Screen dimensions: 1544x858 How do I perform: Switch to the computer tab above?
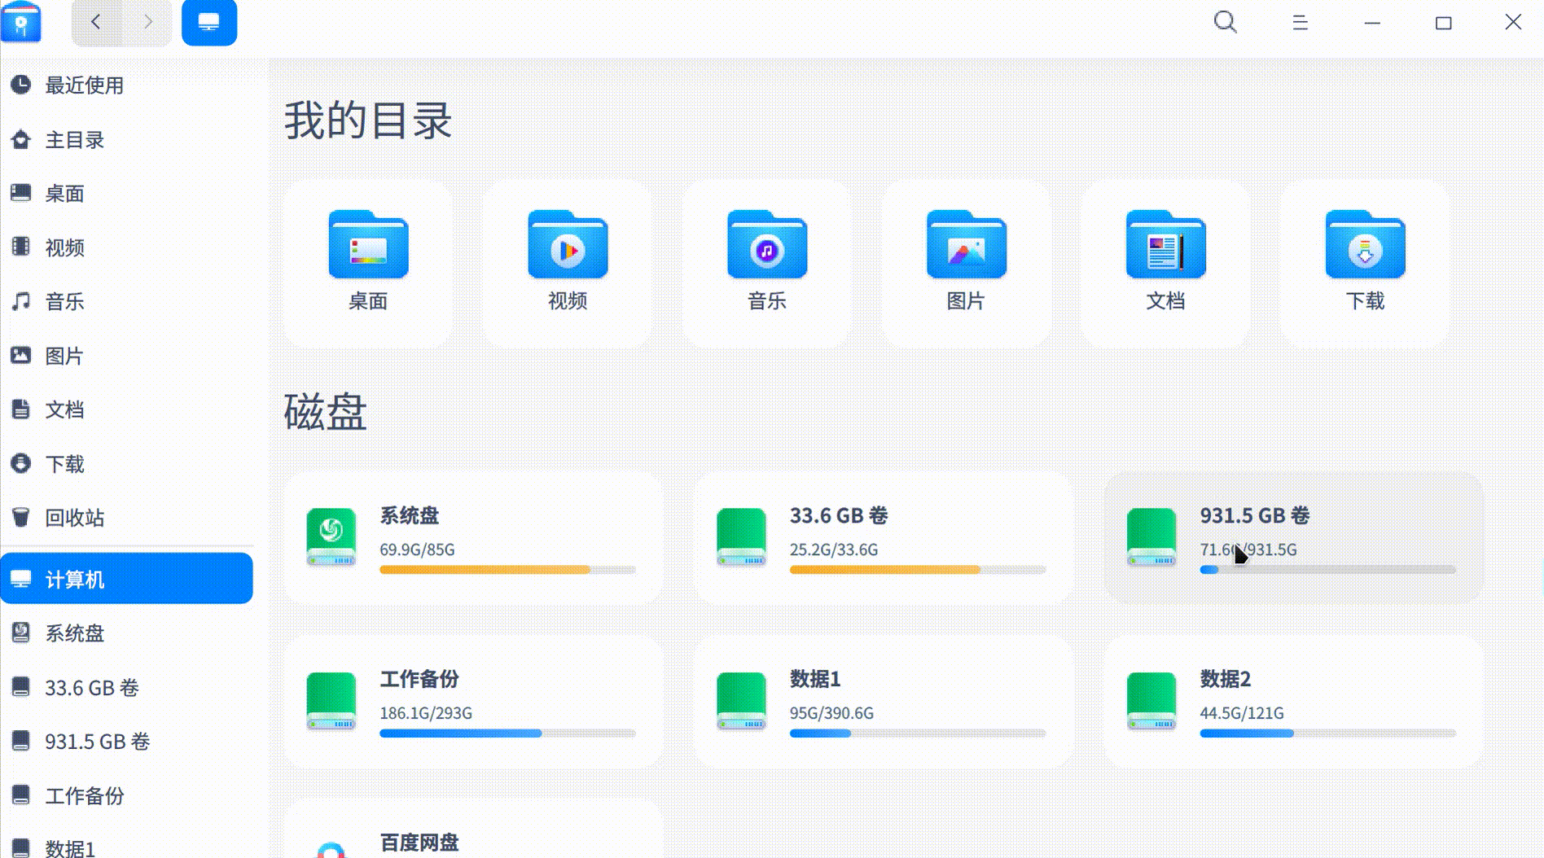tap(208, 22)
